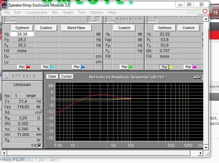This screenshot has width=219, height=163.
Task: Activate the Cursor button on the graph
Action: coord(67,76)
